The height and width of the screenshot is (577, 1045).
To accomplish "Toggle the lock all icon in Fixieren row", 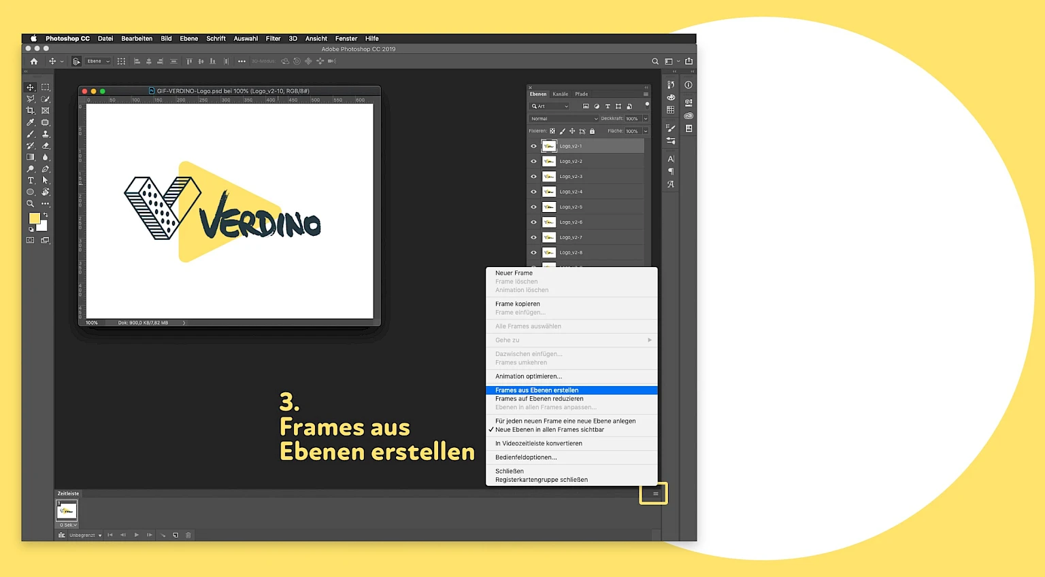I will click(592, 131).
